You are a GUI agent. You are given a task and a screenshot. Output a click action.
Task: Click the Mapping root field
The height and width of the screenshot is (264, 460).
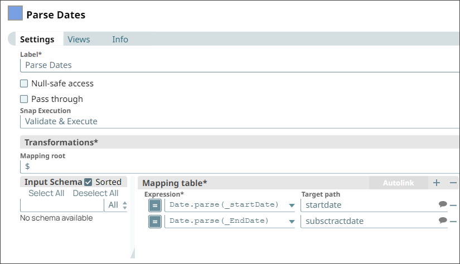tap(240, 167)
